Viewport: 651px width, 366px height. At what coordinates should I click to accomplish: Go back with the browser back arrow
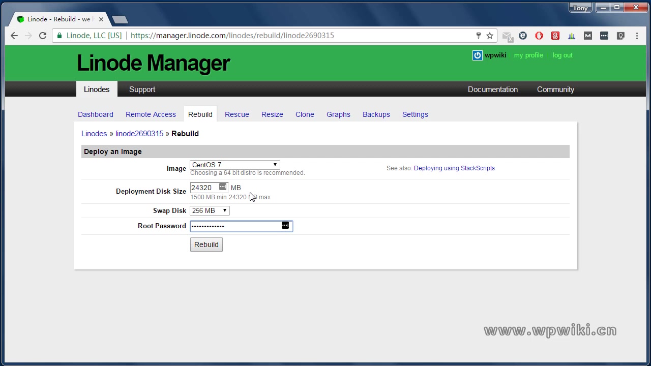tap(14, 36)
